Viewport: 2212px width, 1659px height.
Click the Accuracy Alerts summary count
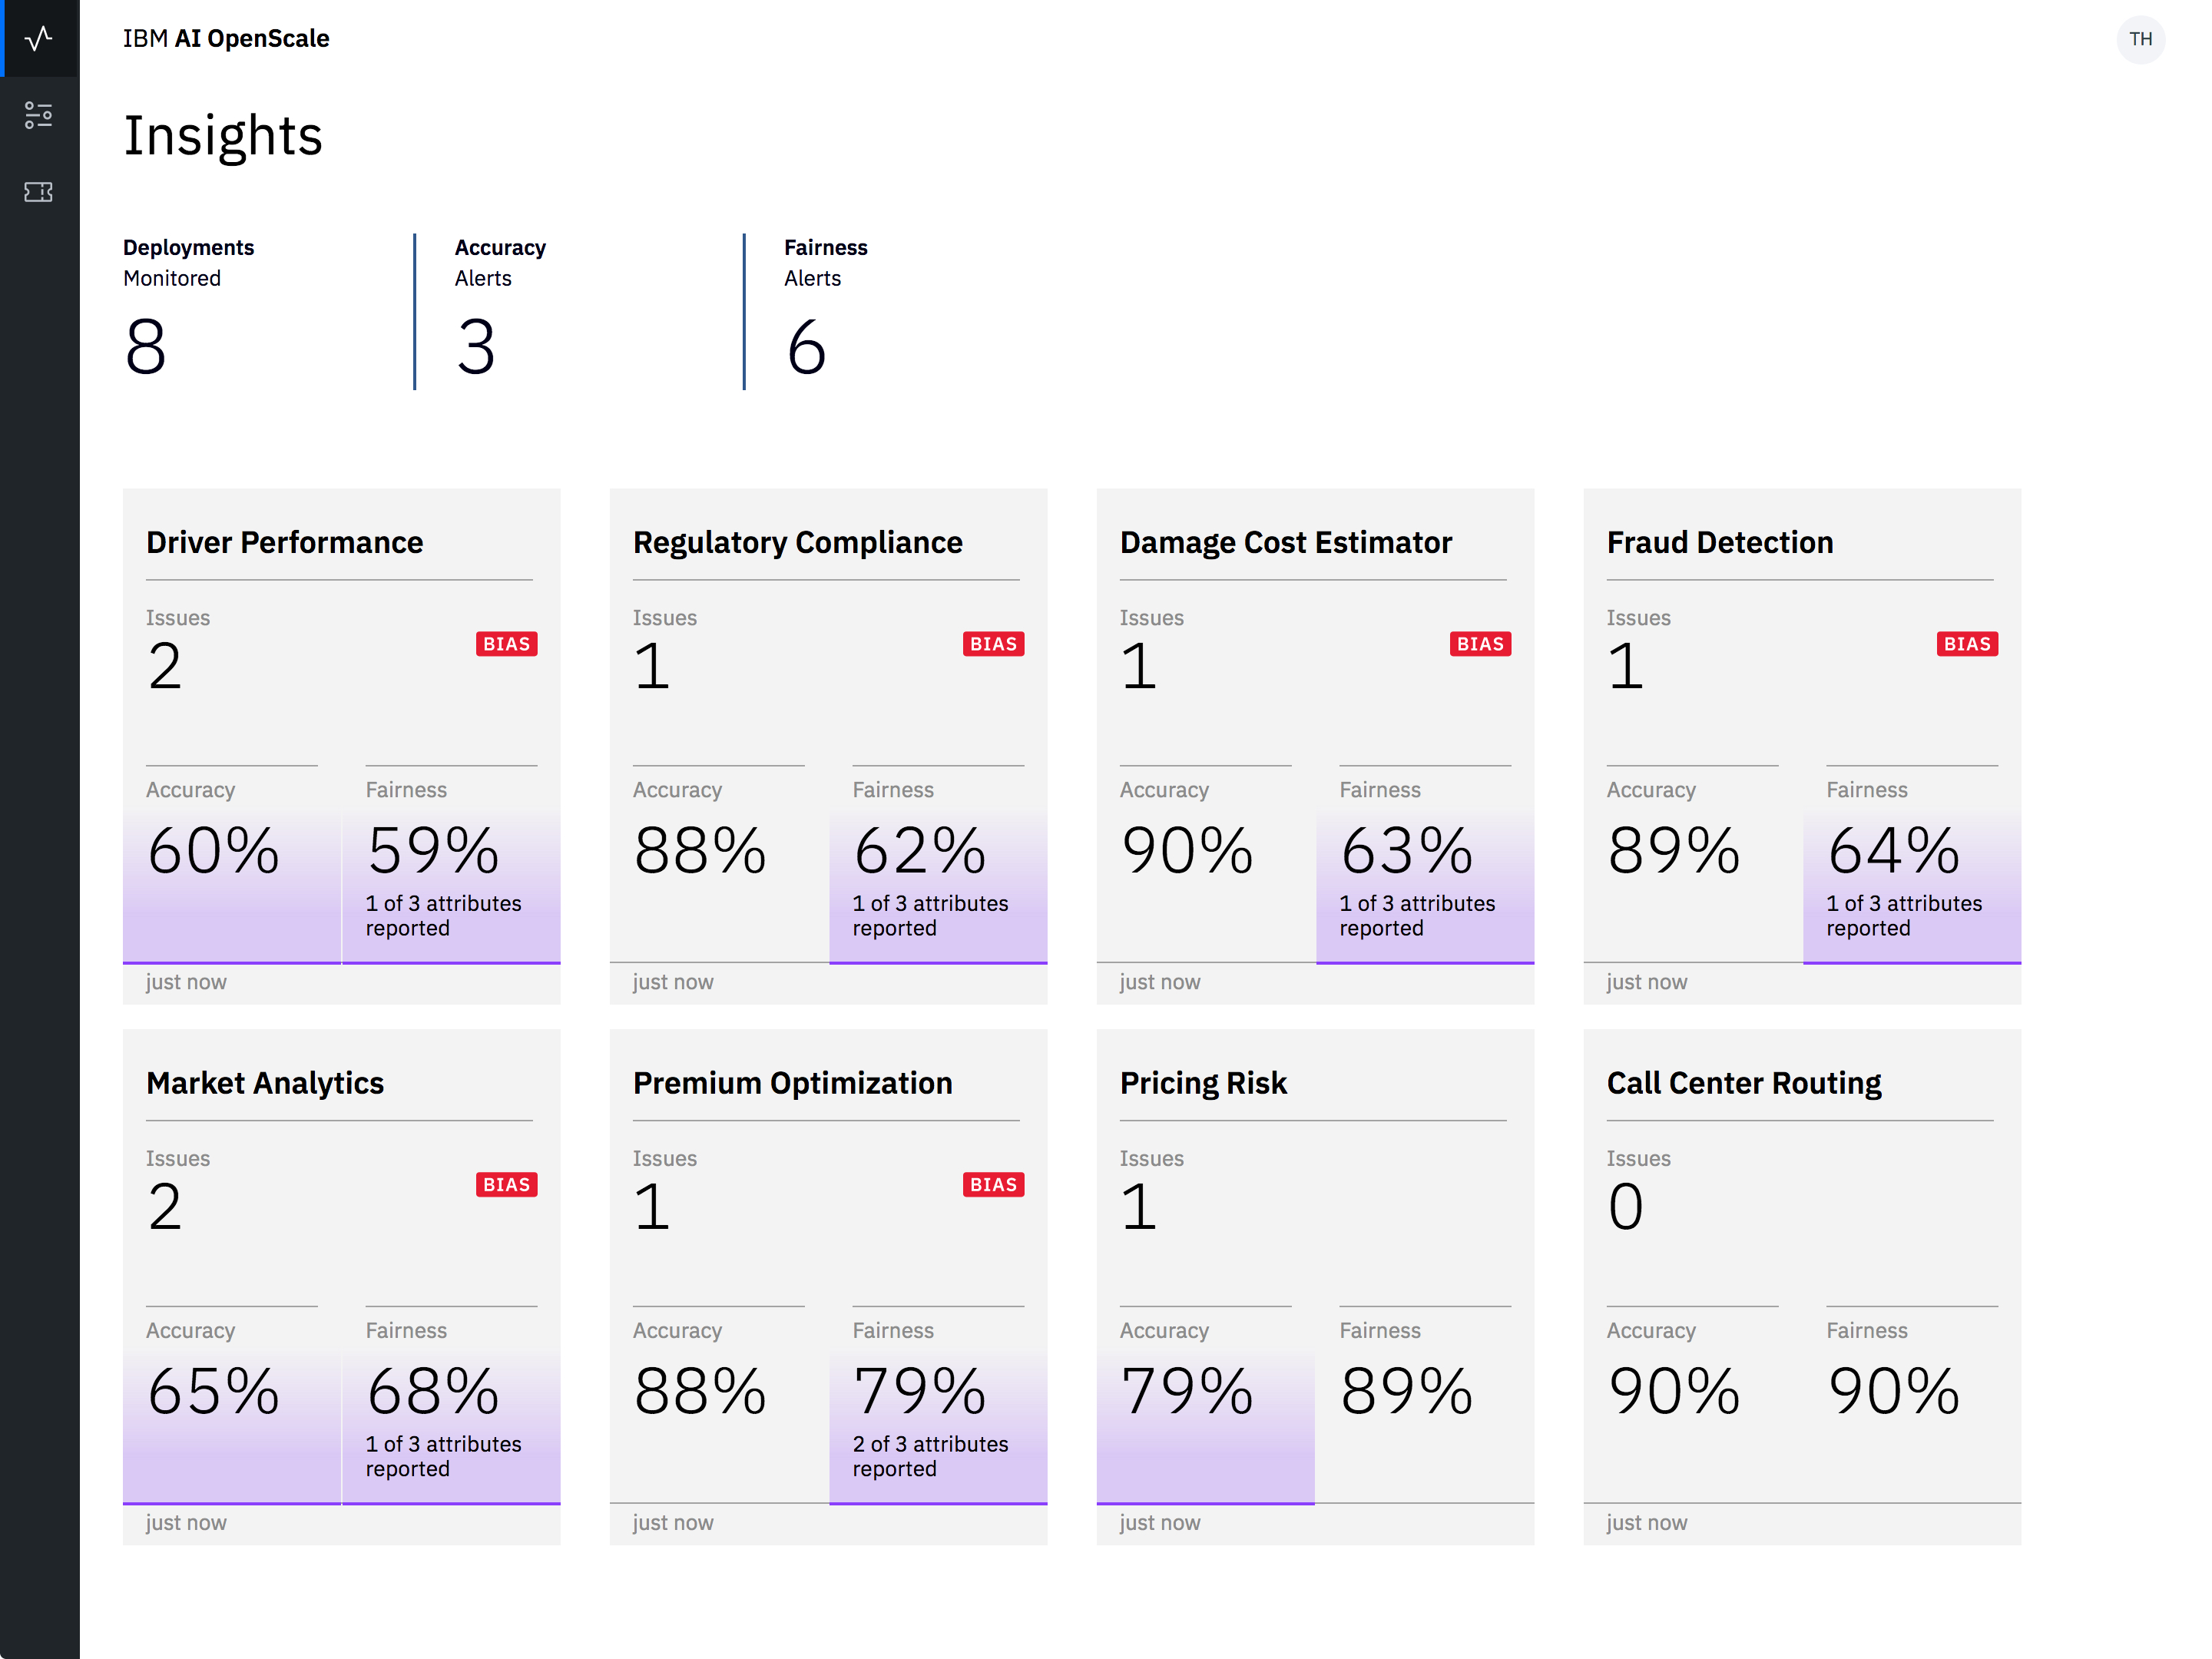[x=476, y=347]
